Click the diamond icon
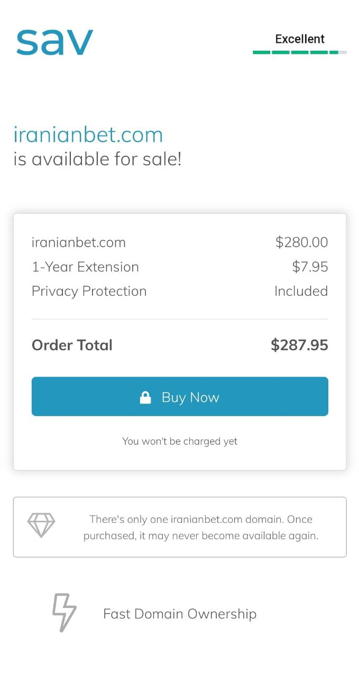The width and height of the screenshot is (359, 676). pyautogui.click(x=41, y=525)
